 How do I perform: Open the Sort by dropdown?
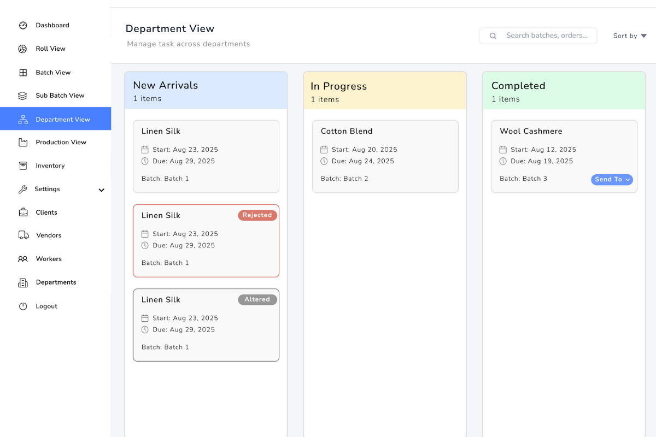(x=630, y=36)
